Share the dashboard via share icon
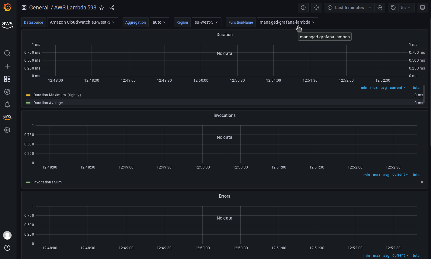The width and height of the screenshot is (431, 259). coord(112,8)
